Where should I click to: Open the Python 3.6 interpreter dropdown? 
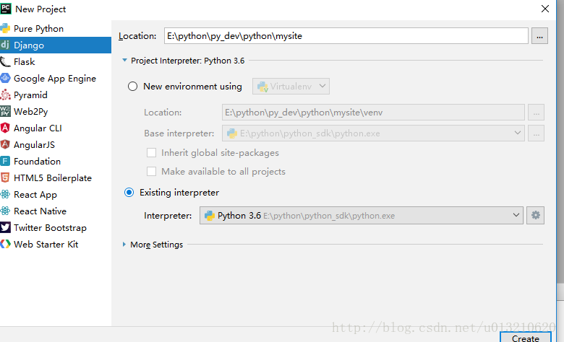pyautogui.click(x=361, y=215)
